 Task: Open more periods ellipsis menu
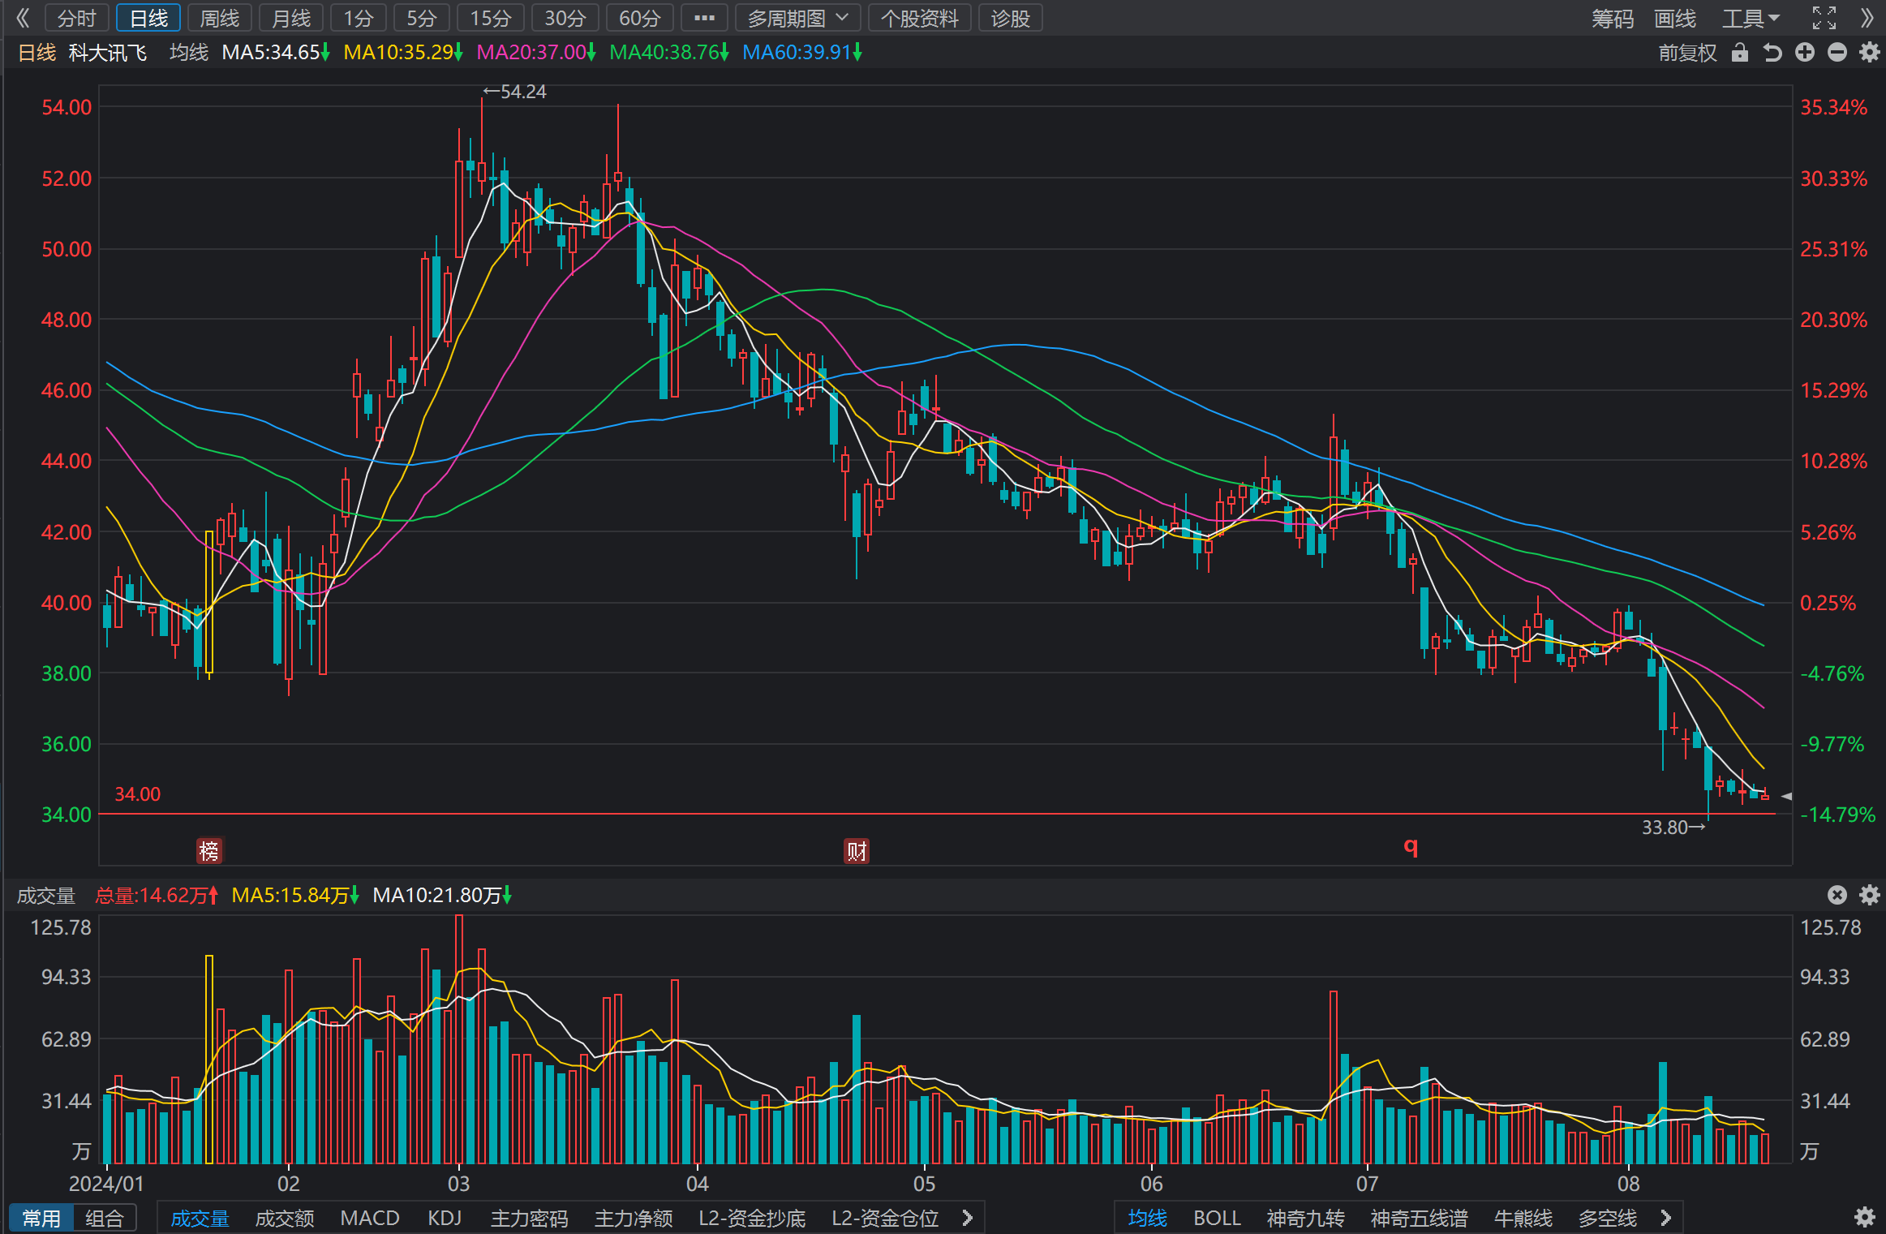704,18
